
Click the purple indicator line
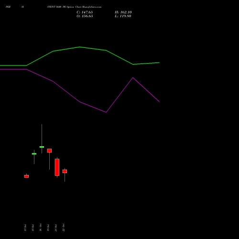tap(80, 102)
